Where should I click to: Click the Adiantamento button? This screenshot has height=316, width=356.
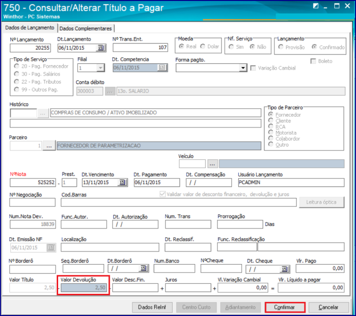(x=241, y=307)
